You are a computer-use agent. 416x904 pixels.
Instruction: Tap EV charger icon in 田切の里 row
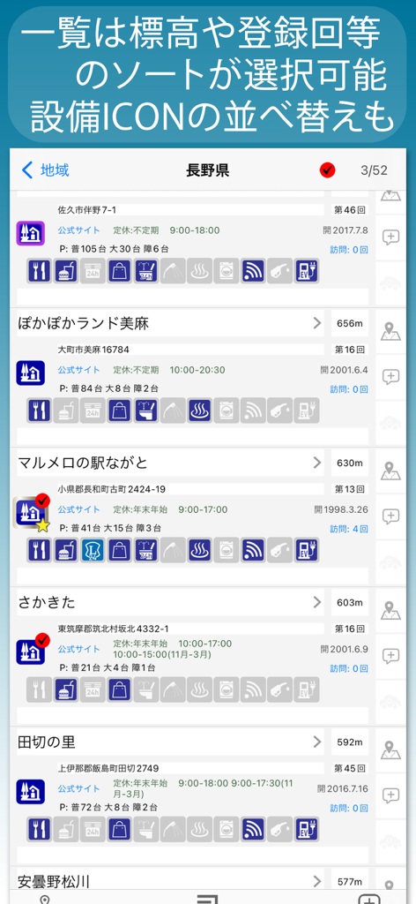pos(306,829)
